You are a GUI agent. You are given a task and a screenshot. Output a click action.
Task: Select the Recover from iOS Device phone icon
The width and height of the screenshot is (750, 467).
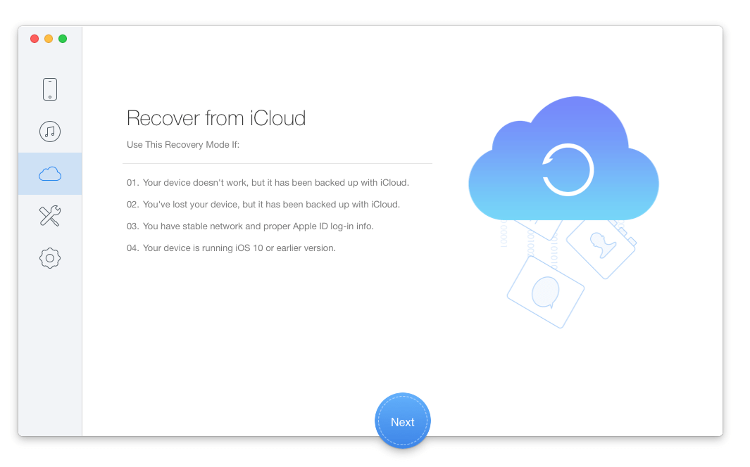[x=50, y=89]
